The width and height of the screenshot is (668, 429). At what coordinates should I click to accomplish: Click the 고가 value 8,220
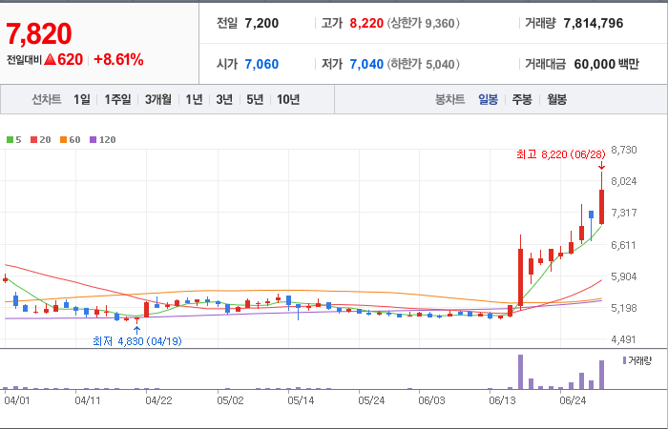point(366,23)
